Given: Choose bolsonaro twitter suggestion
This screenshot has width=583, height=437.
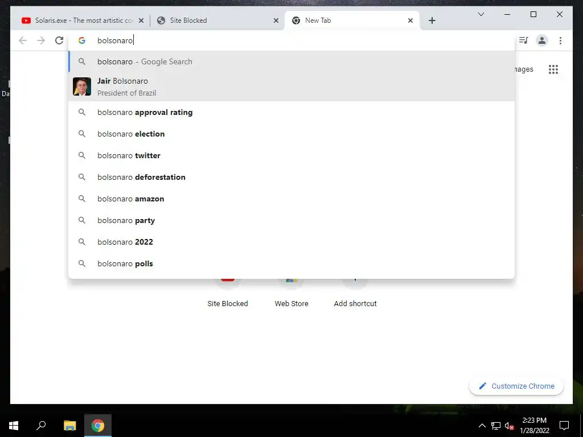Looking at the screenshot, I should click(x=292, y=155).
